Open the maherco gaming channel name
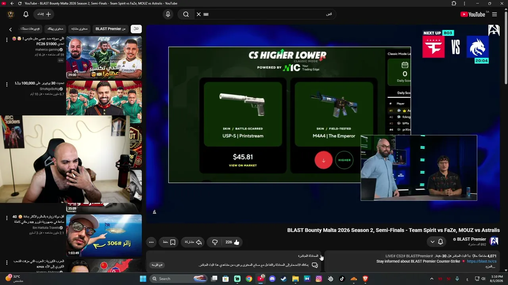508x285 pixels. [47, 50]
